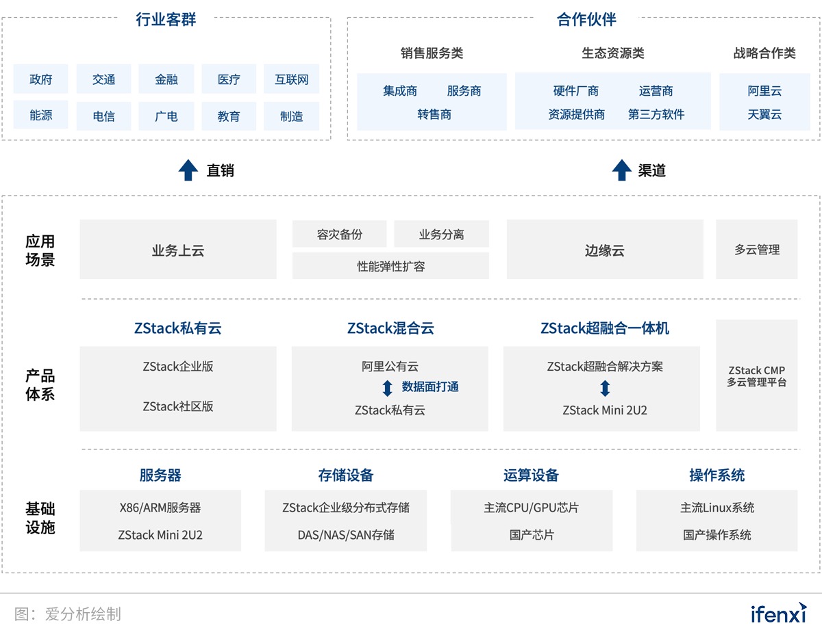
Task: Click 运营商 partner text
Action: 656,91
